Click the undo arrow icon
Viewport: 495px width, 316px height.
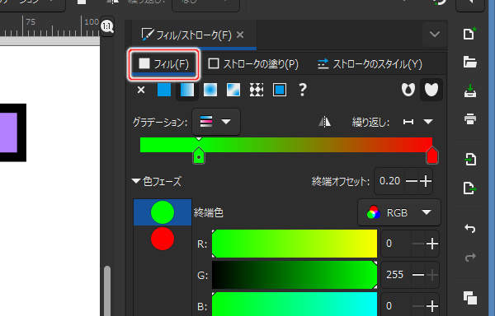[x=470, y=229]
